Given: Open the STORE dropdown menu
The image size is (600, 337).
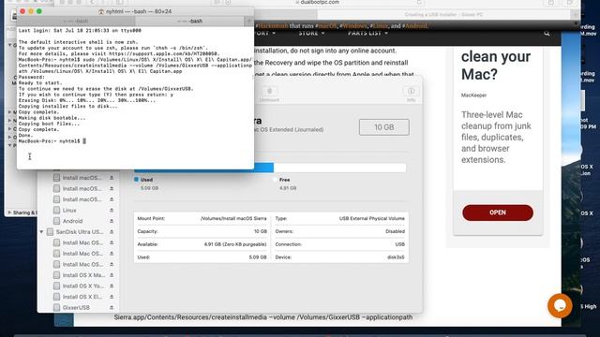Looking at the screenshot, I should pos(311,34).
